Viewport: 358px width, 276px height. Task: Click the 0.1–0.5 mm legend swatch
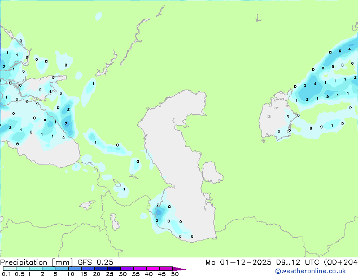click(x=10, y=269)
